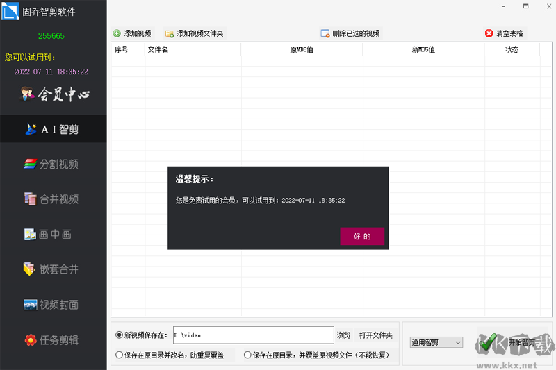Click the 添加视频 button label
The width and height of the screenshot is (556, 370).
tap(138, 33)
